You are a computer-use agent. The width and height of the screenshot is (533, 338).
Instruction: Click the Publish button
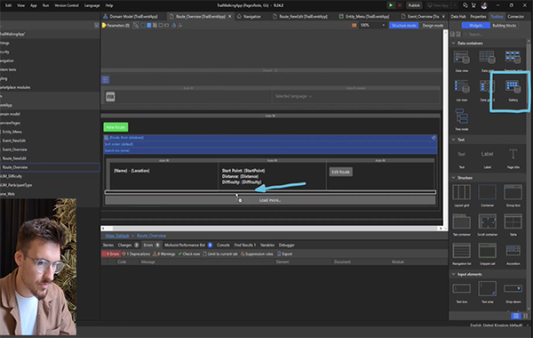click(414, 5)
